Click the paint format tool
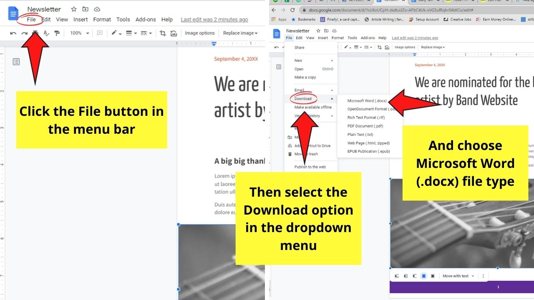 [56, 33]
